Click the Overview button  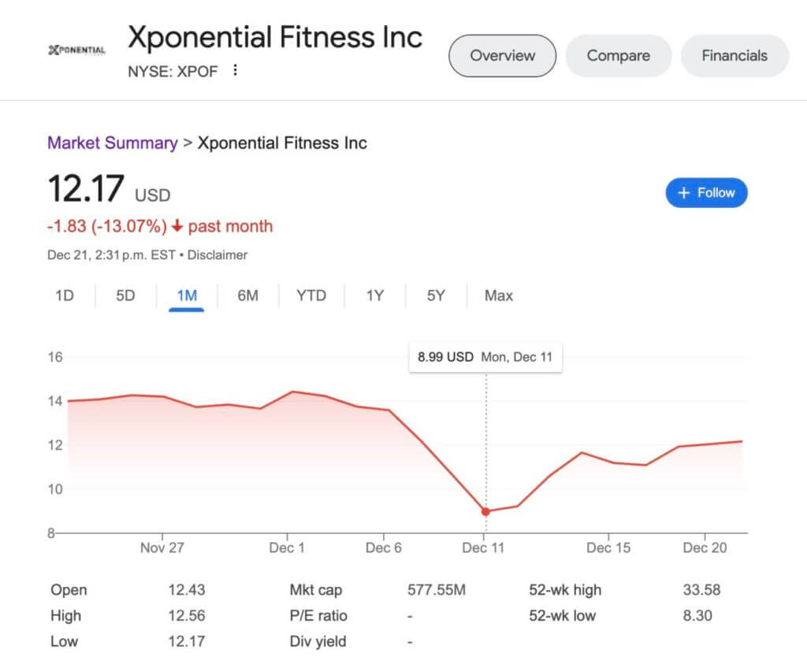click(x=502, y=55)
